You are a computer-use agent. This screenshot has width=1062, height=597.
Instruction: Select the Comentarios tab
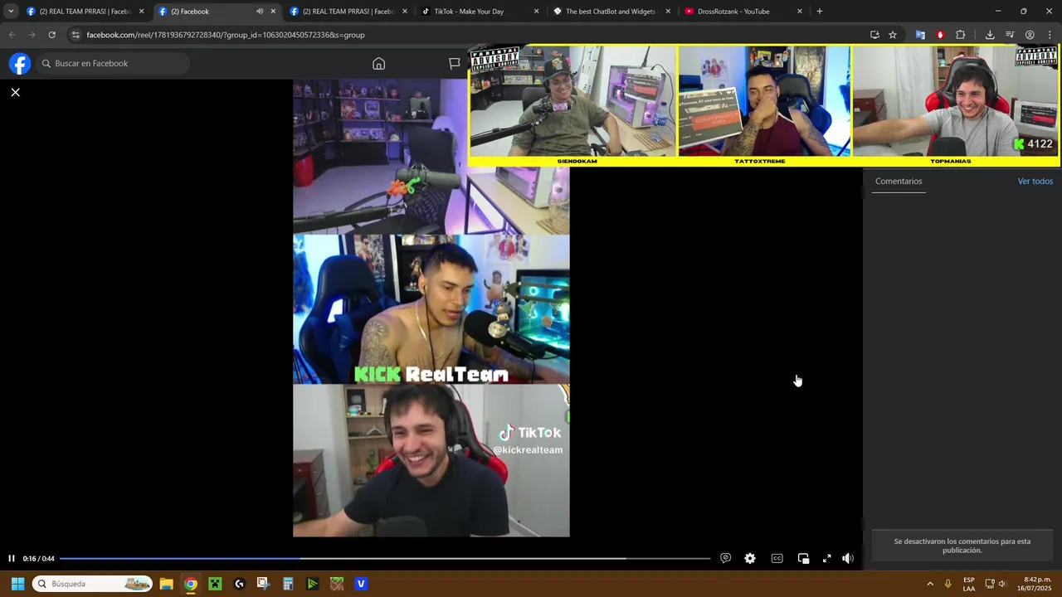click(x=899, y=182)
